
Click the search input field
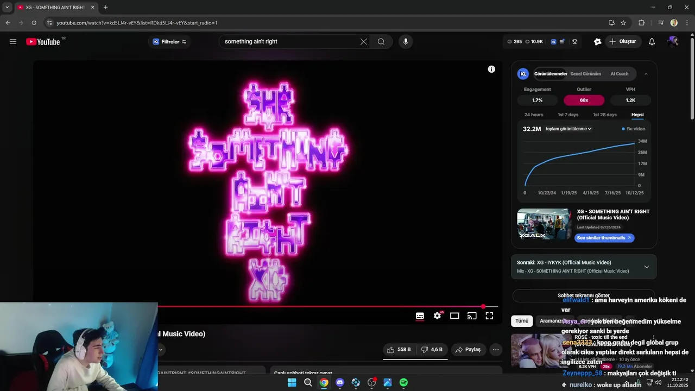(290, 41)
